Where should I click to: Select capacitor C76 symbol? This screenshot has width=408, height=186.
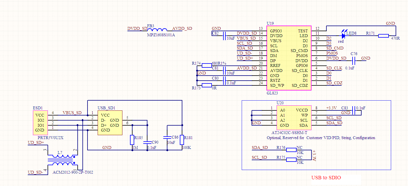(354, 60)
